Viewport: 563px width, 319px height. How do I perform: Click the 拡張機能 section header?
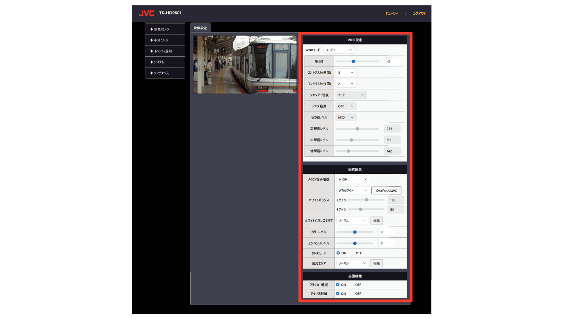click(355, 276)
